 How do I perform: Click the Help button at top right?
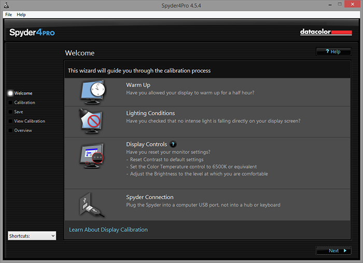(x=333, y=52)
